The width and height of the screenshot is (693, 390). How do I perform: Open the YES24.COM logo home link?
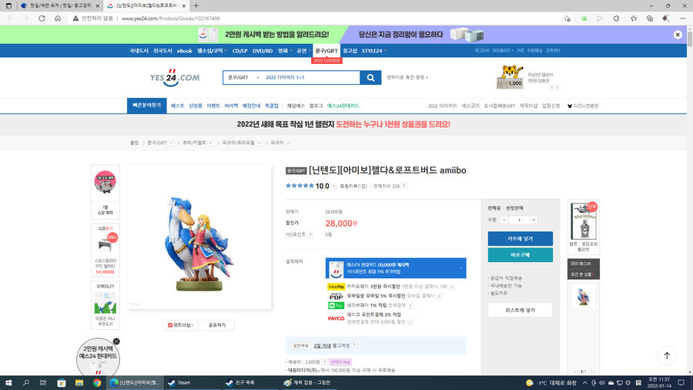click(175, 77)
